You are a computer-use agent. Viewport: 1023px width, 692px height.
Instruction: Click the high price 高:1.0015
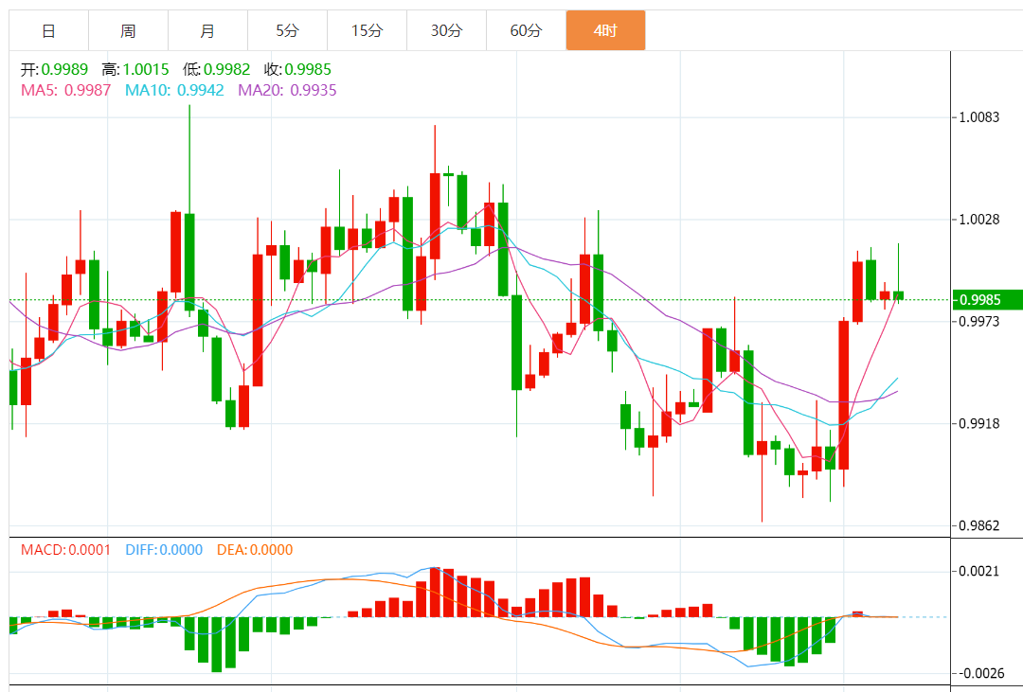click(135, 69)
